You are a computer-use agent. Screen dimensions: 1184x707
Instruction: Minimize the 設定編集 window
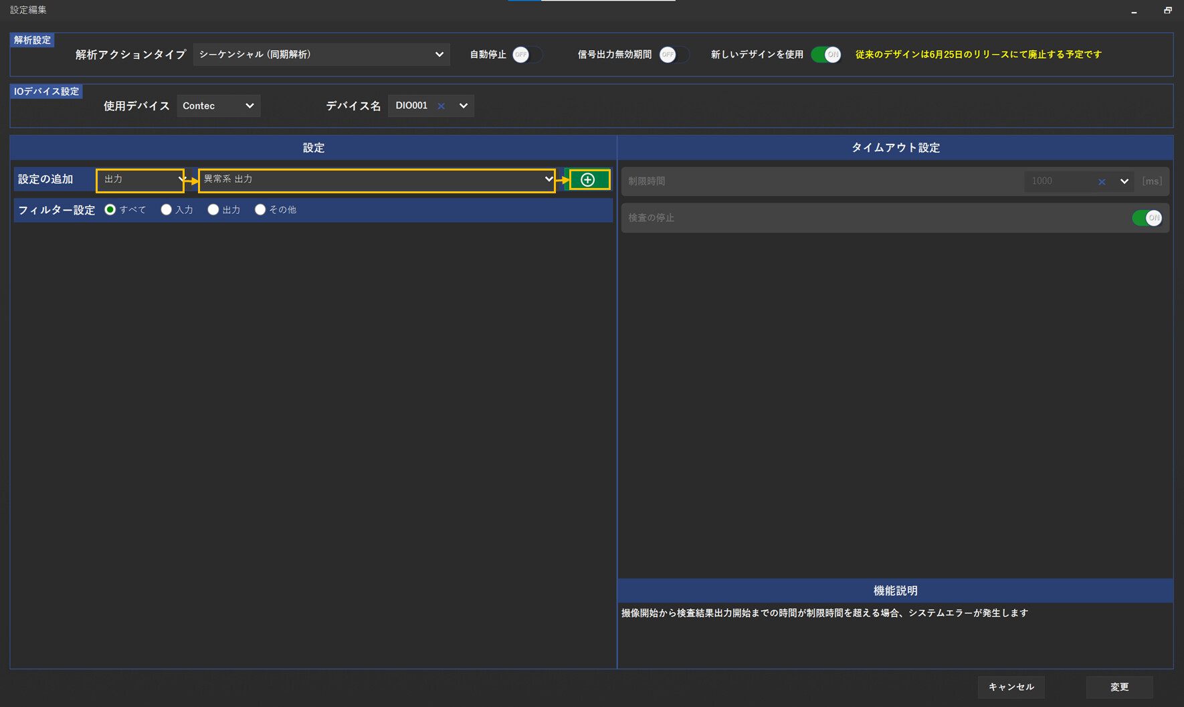click(x=1134, y=11)
